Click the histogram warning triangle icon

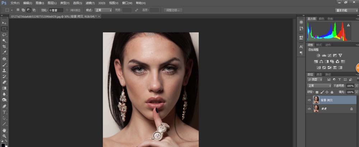348,25
